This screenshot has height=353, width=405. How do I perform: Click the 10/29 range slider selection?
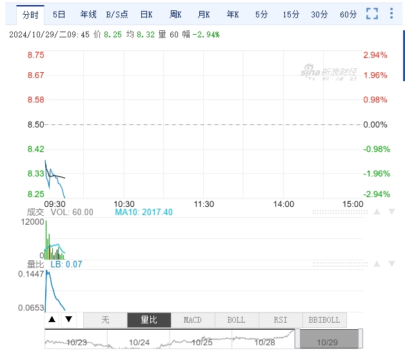[x=329, y=339]
